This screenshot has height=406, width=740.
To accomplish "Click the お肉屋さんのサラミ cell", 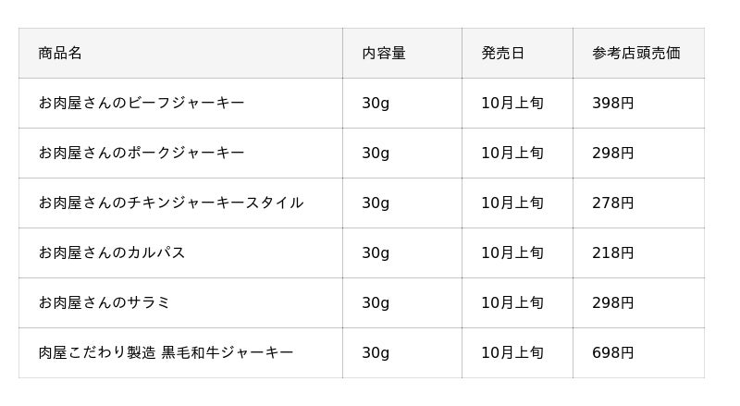I will [105, 303].
